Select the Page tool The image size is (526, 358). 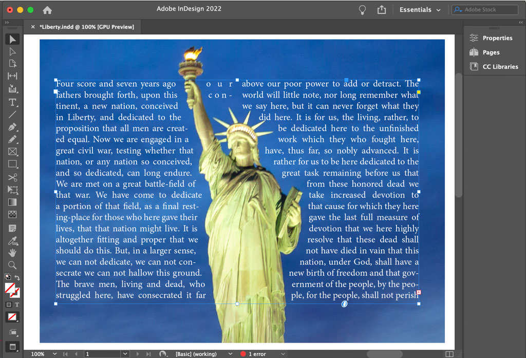[x=12, y=64]
